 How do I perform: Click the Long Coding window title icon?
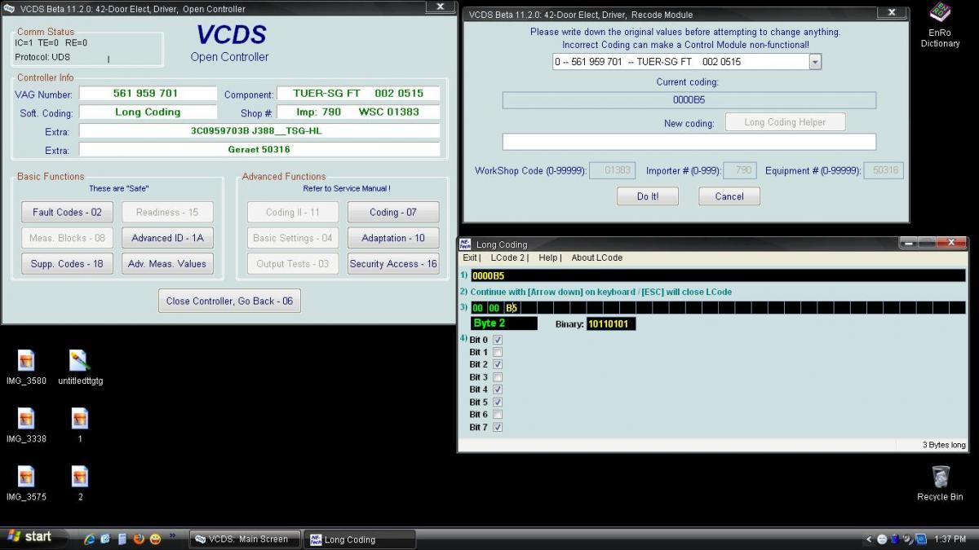pos(465,244)
